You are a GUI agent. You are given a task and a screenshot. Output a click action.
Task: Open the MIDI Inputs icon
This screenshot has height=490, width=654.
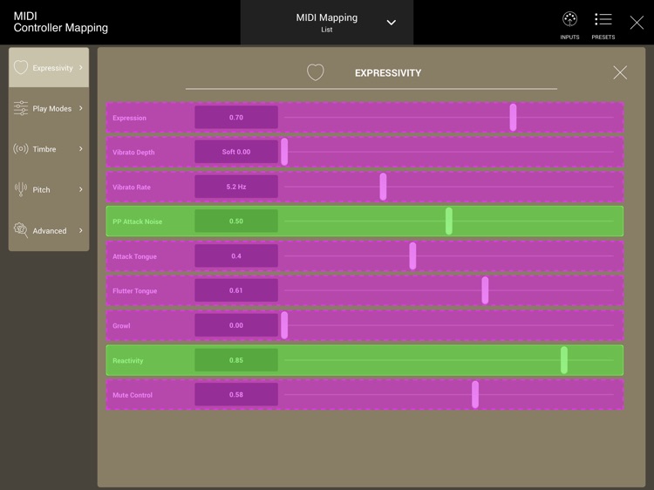pos(569,19)
